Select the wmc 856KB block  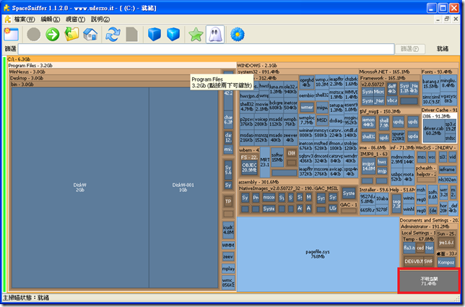(228, 282)
